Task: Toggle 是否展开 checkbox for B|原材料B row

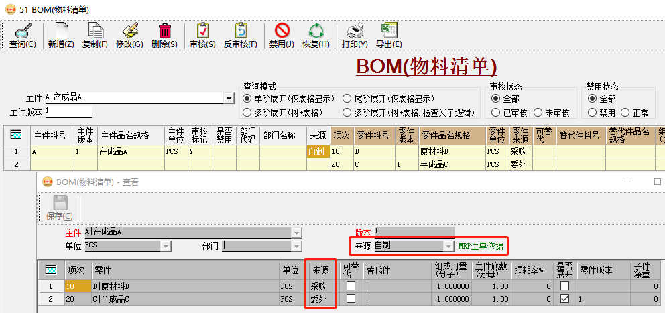Action: click(x=564, y=286)
